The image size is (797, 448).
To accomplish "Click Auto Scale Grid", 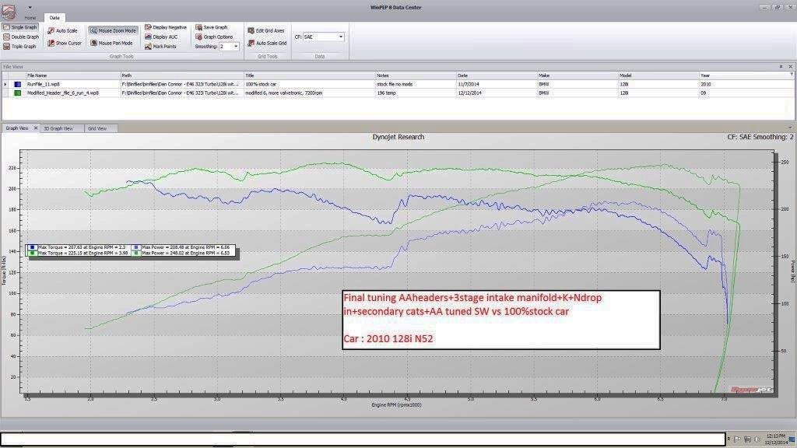I will 268,44.
